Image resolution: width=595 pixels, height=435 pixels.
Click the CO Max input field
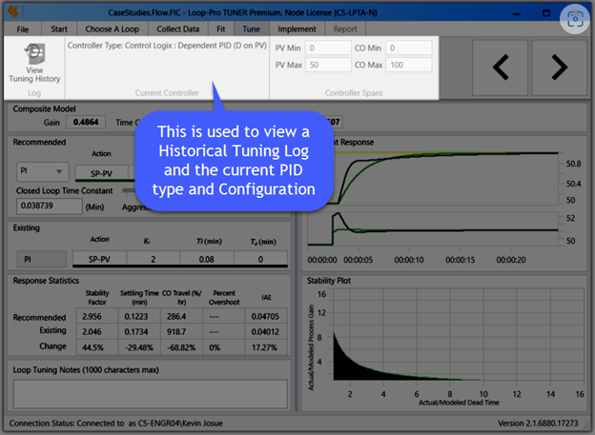click(x=409, y=65)
